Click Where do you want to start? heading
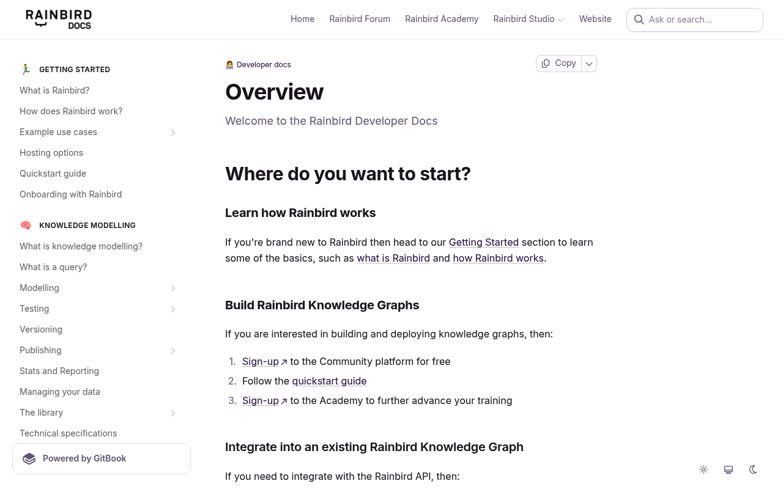Viewport: 783px width, 489px height. [x=348, y=174]
